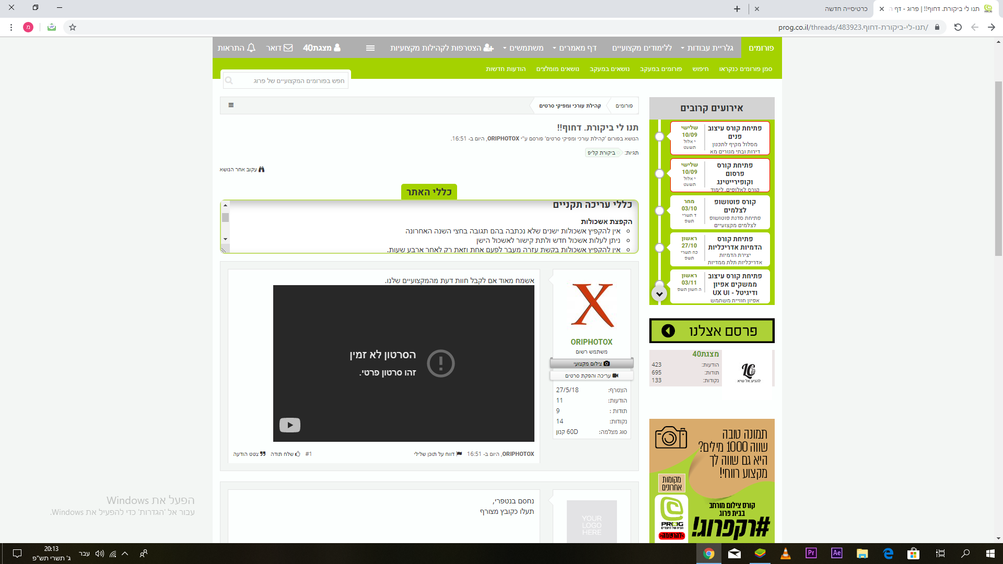Click the browser reload icon
This screenshot has height=564, width=1003.
pos(958,27)
